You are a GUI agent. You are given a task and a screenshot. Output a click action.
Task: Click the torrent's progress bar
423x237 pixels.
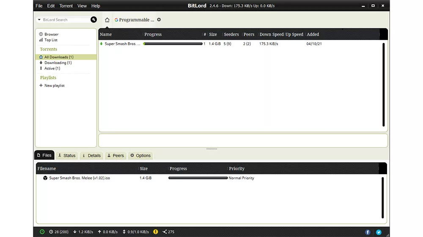[x=173, y=43]
